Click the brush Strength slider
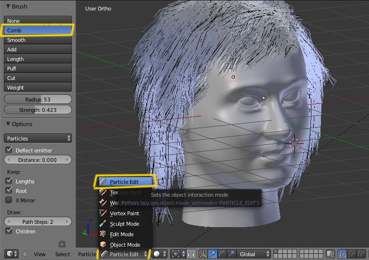Viewport: 369px width, 260px height. (x=38, y=110)
